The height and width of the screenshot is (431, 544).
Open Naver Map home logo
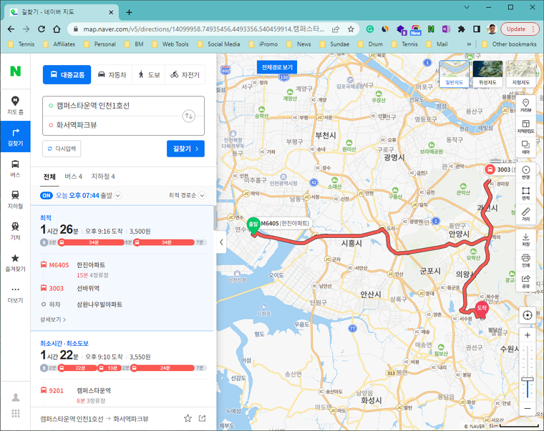coord(15,71)
